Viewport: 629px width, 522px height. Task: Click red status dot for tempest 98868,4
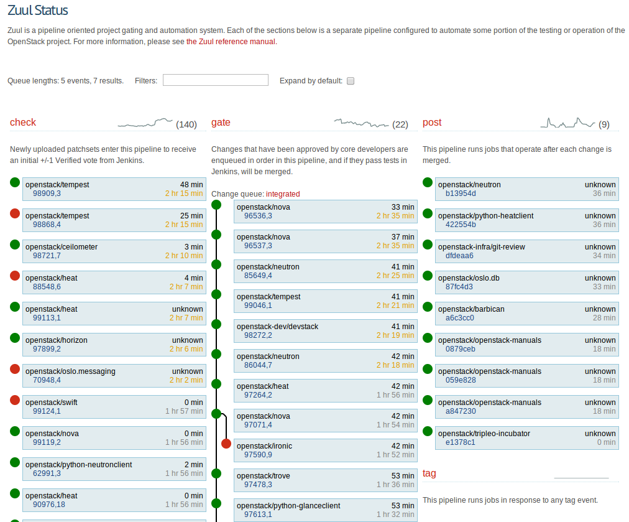(15, 213)
